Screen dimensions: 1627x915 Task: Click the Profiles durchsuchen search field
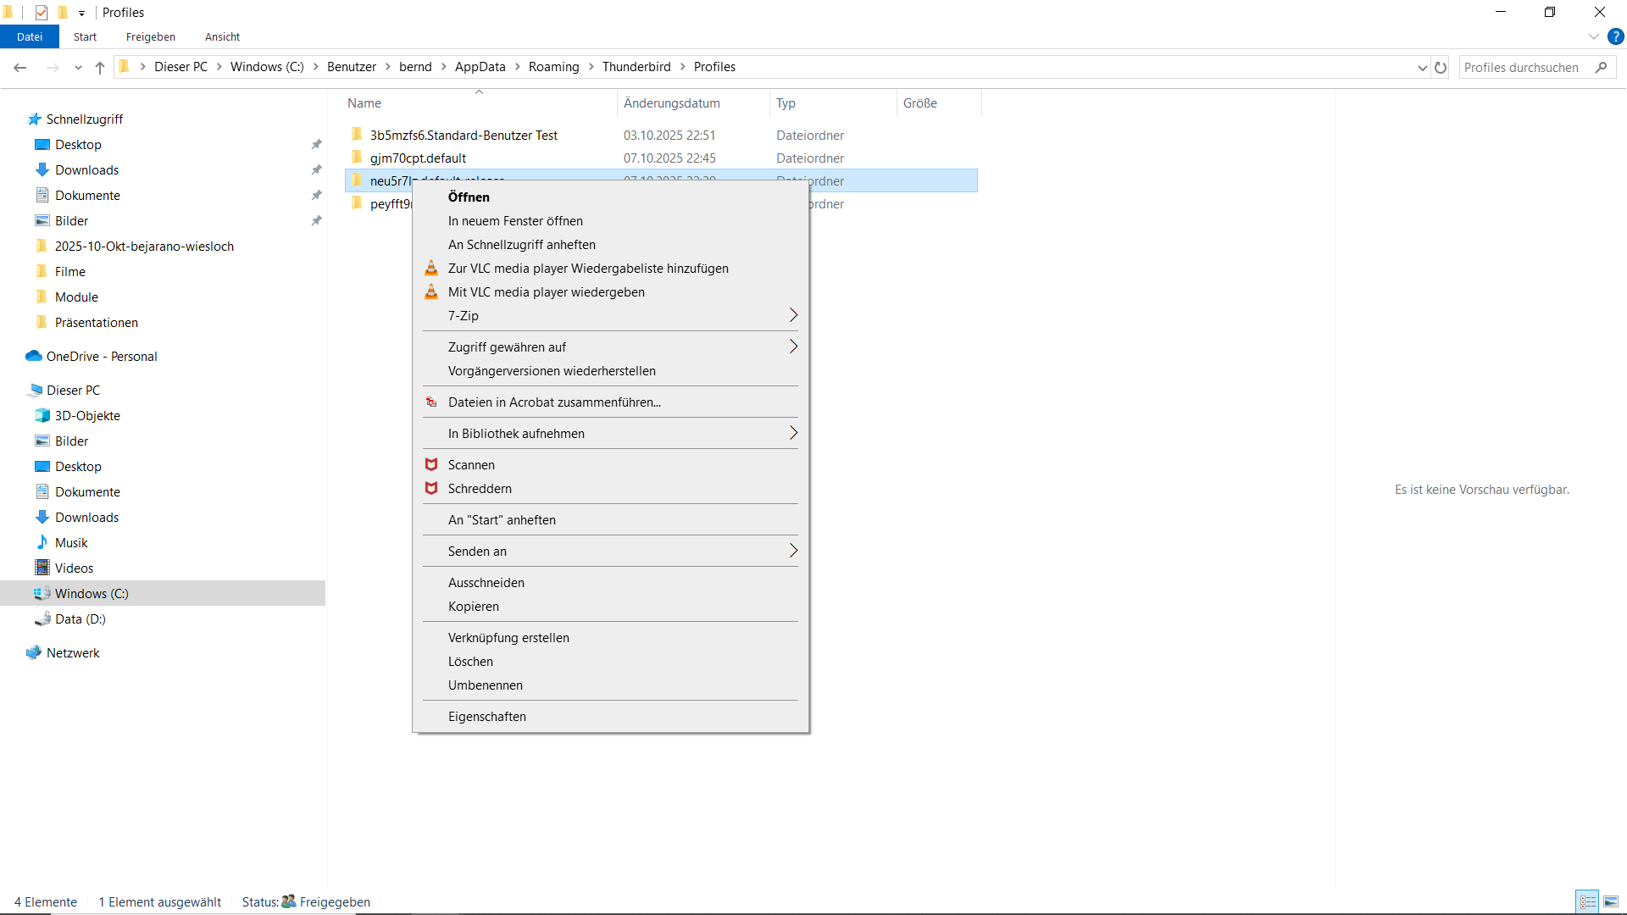(x=1525, y=68)
